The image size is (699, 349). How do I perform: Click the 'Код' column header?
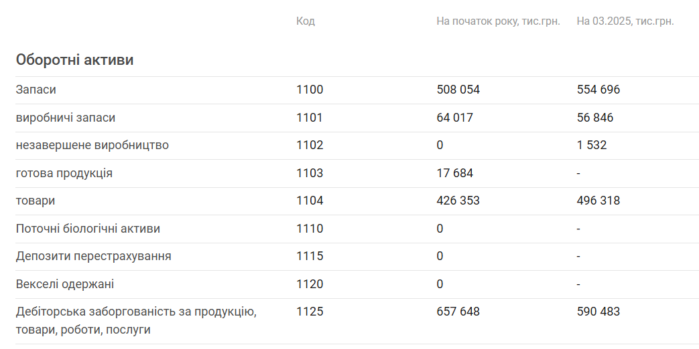(306, 21)
